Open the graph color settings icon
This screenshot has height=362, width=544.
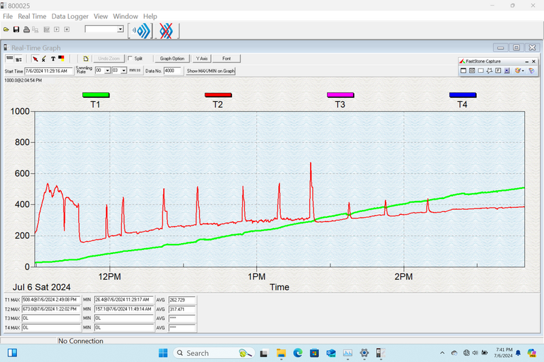(61, 59)
